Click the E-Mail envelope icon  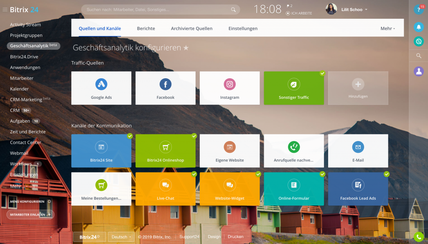click(358, 147)
